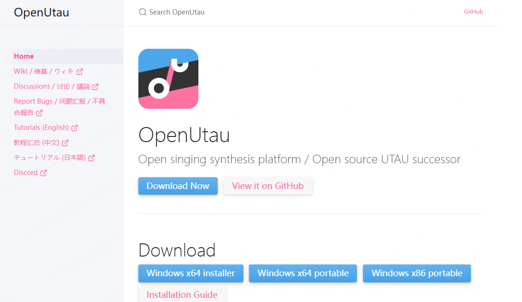522x302 pixels.
Task: Open the Report Bugs sidebar link
Action: (60, 107)
